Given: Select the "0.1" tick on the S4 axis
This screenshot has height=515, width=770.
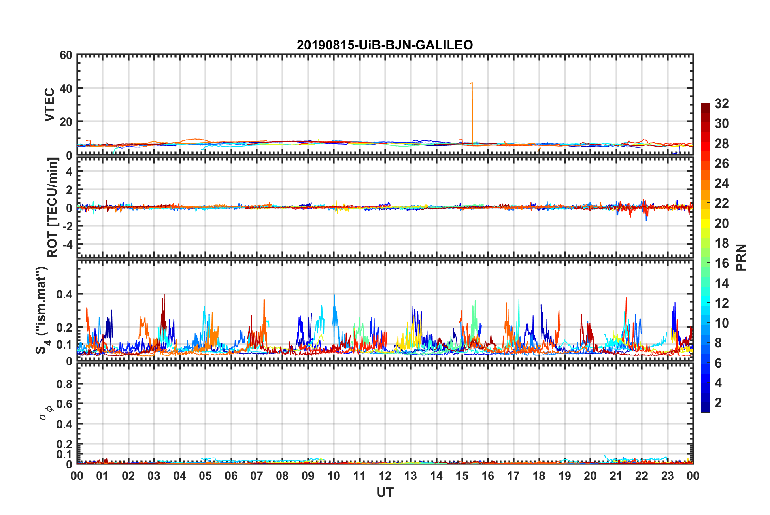Looking at the screenshot, I should click(x=65, y=345).
